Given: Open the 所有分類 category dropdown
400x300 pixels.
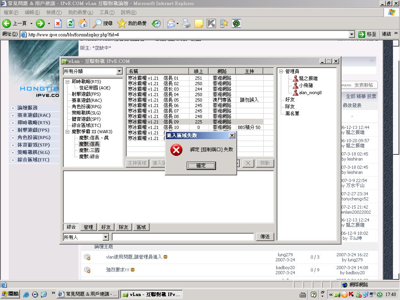Looking at the screenshot, I should 119,71.
